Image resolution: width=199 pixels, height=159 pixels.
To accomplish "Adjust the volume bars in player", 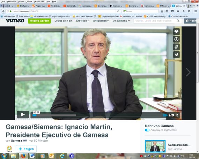I will (x=165, y=115).
